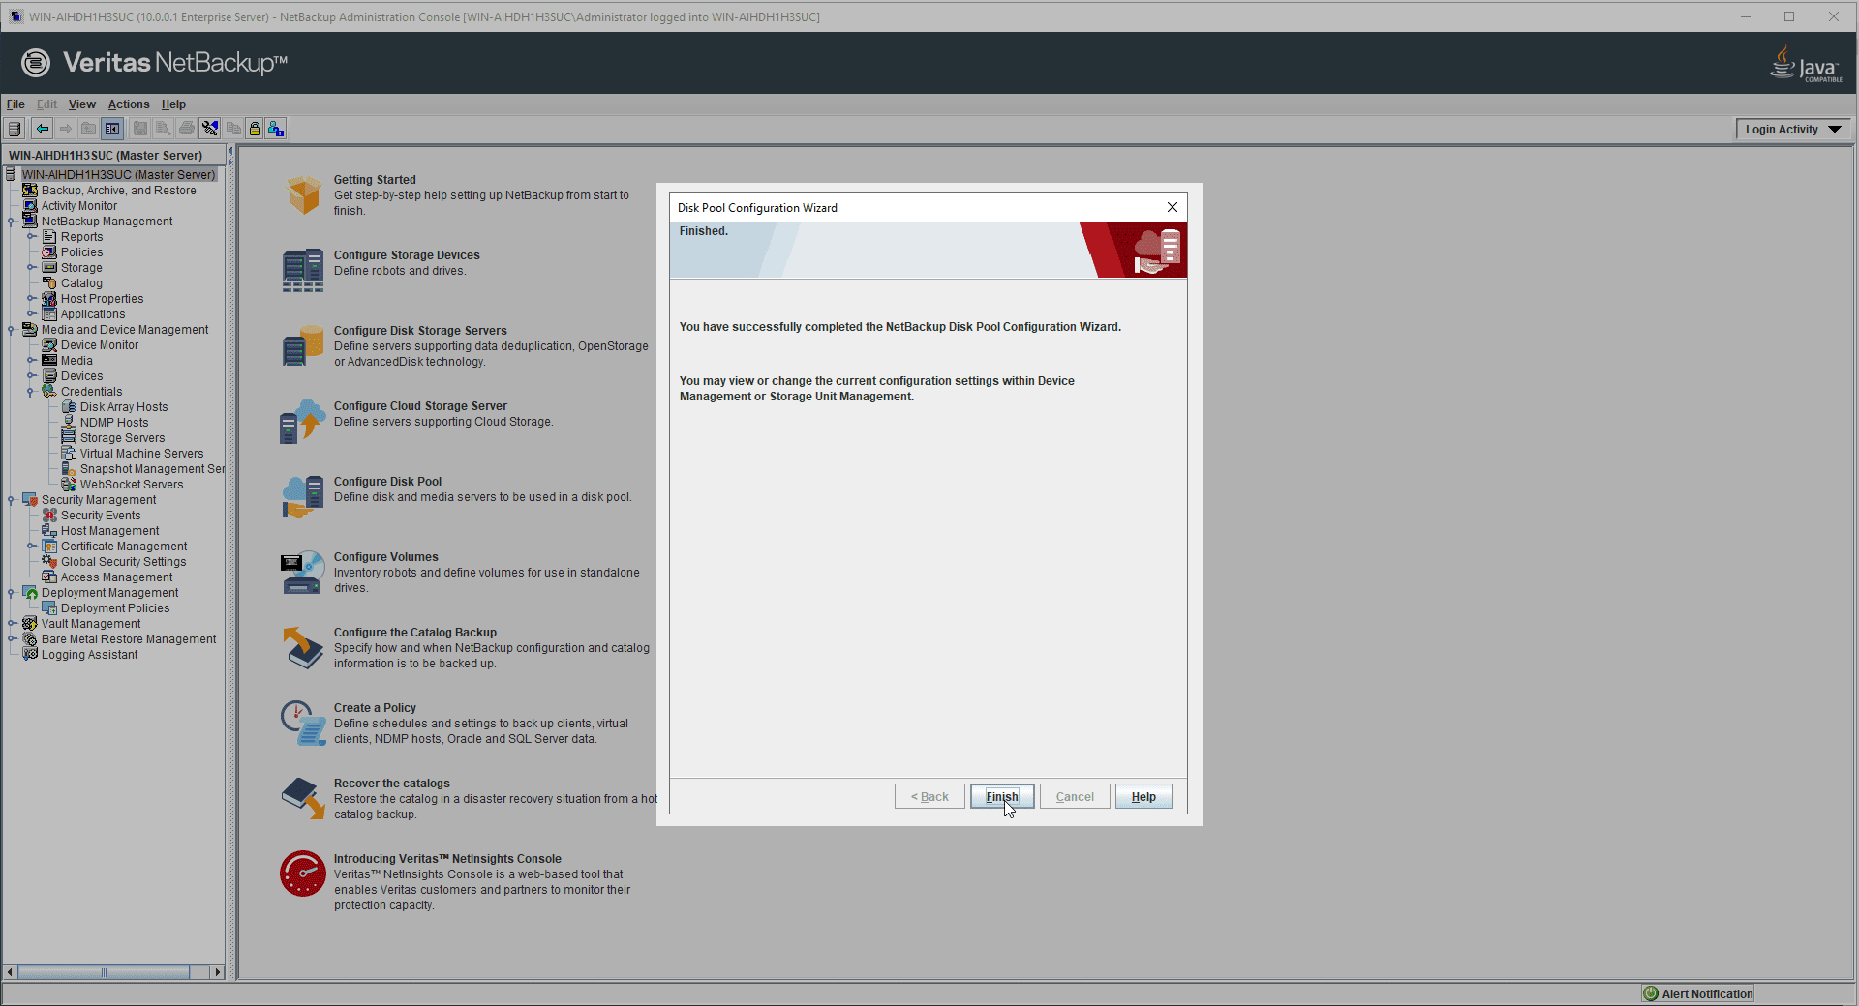Click the Help button in the wizard dialog
The image size is (1859, 1006).
click(1143, 796)
